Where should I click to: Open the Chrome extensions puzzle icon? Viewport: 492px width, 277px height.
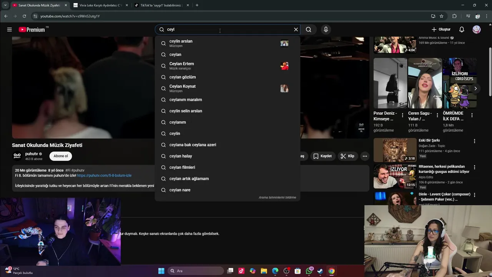pyautogui.click(x=454, y=16)
